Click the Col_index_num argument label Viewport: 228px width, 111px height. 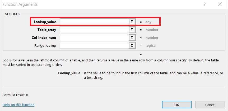point(44,38)
